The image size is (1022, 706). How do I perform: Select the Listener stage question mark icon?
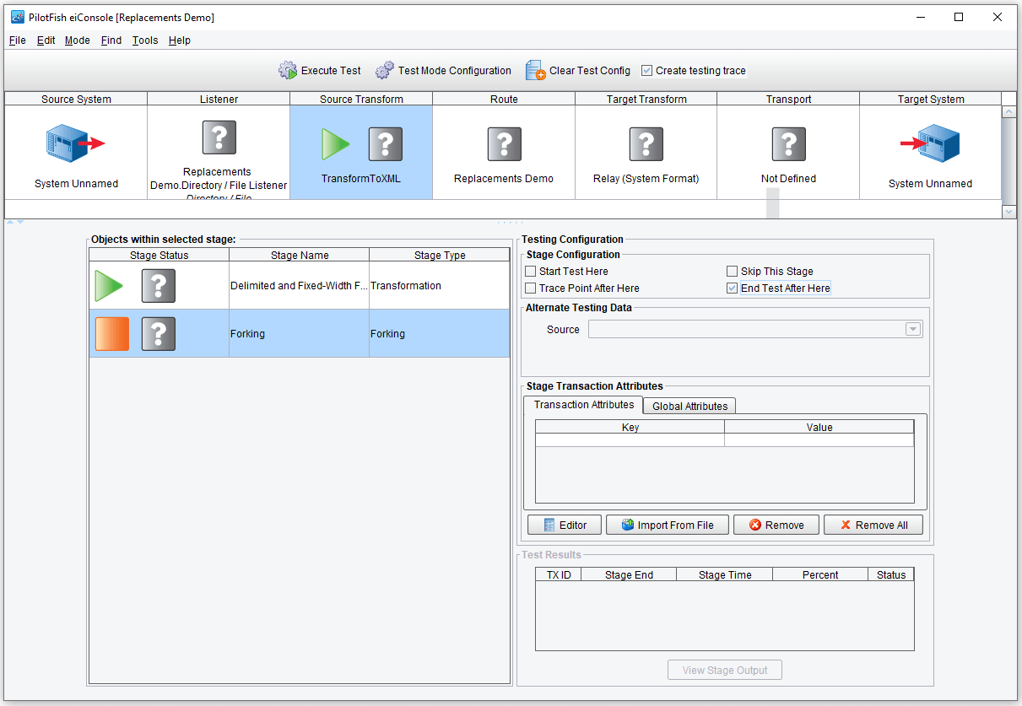[x=219, y=137]
